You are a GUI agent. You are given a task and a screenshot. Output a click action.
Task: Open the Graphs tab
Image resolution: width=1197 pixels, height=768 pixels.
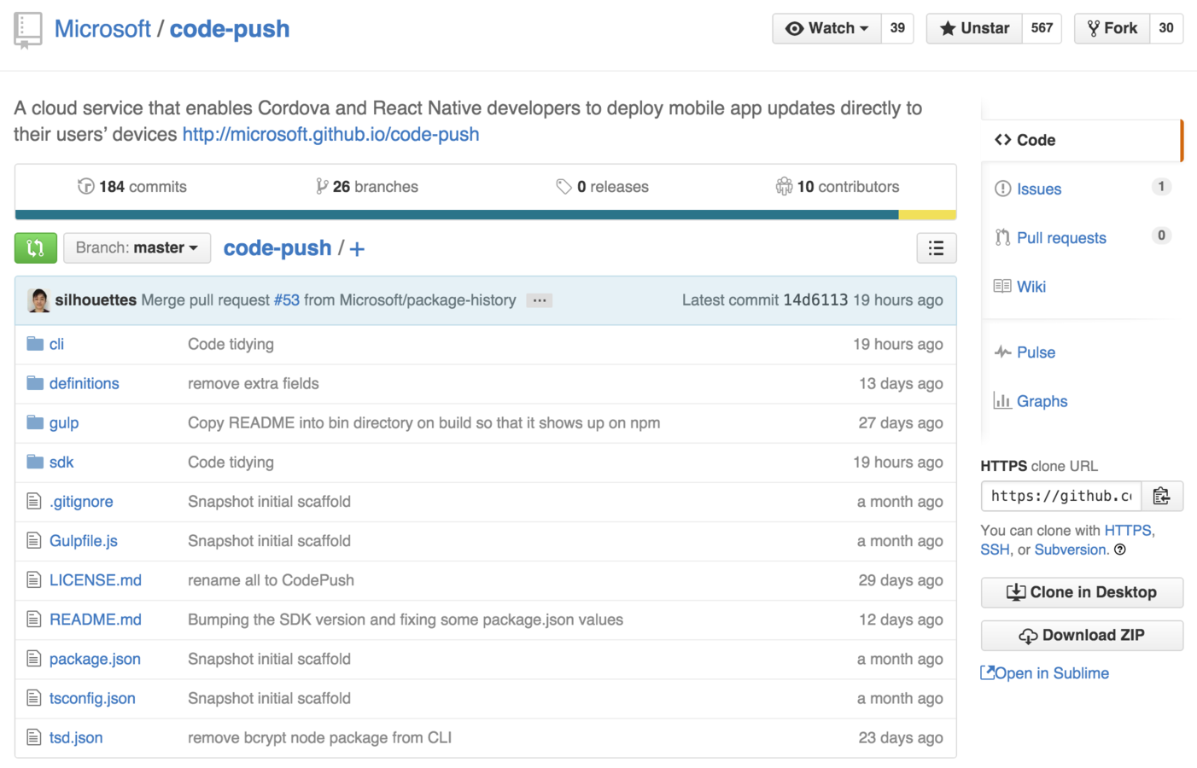point(1042,401)
